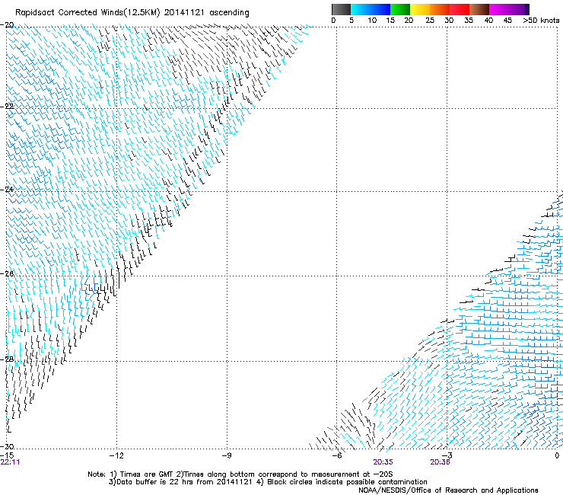
Task: Click the chart title 'Rapidscat Corrected Winds(12.5KM)'
Action: (x=87, y=13)
